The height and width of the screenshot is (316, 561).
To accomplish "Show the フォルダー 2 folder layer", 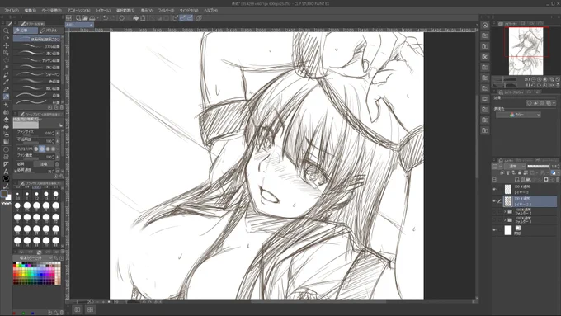I will pos(494,212).
